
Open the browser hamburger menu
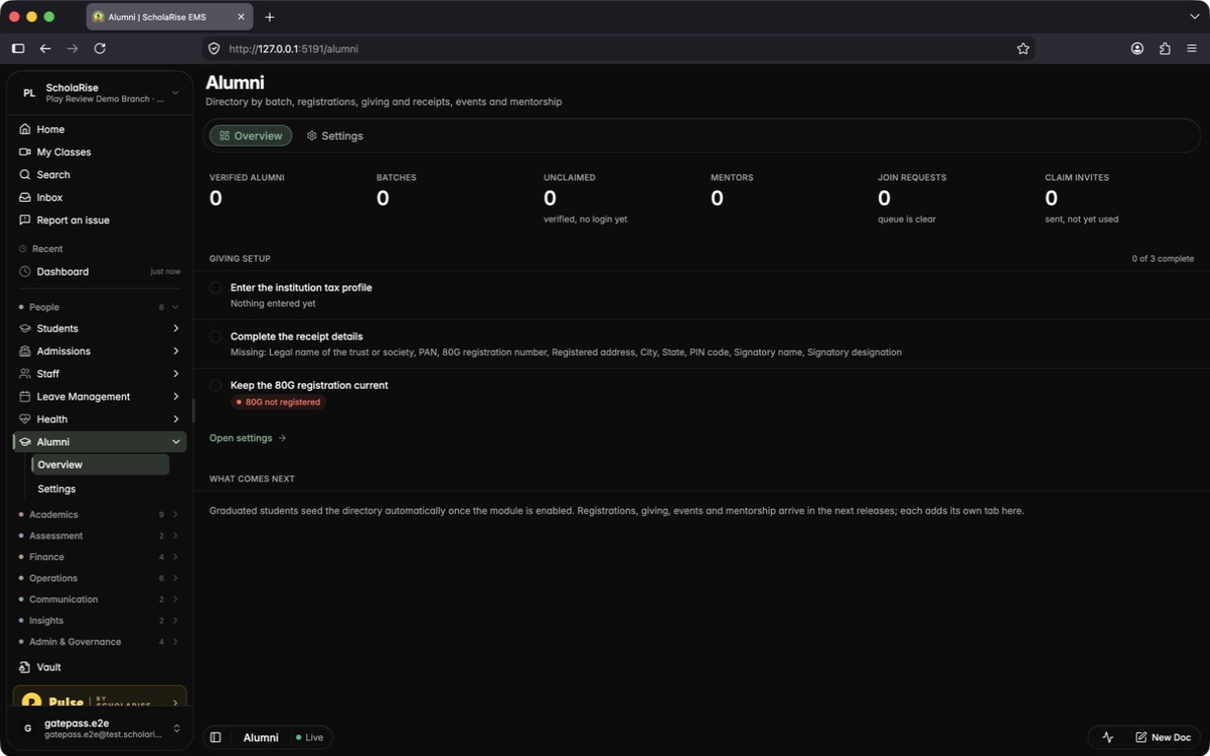[1191, 48]
